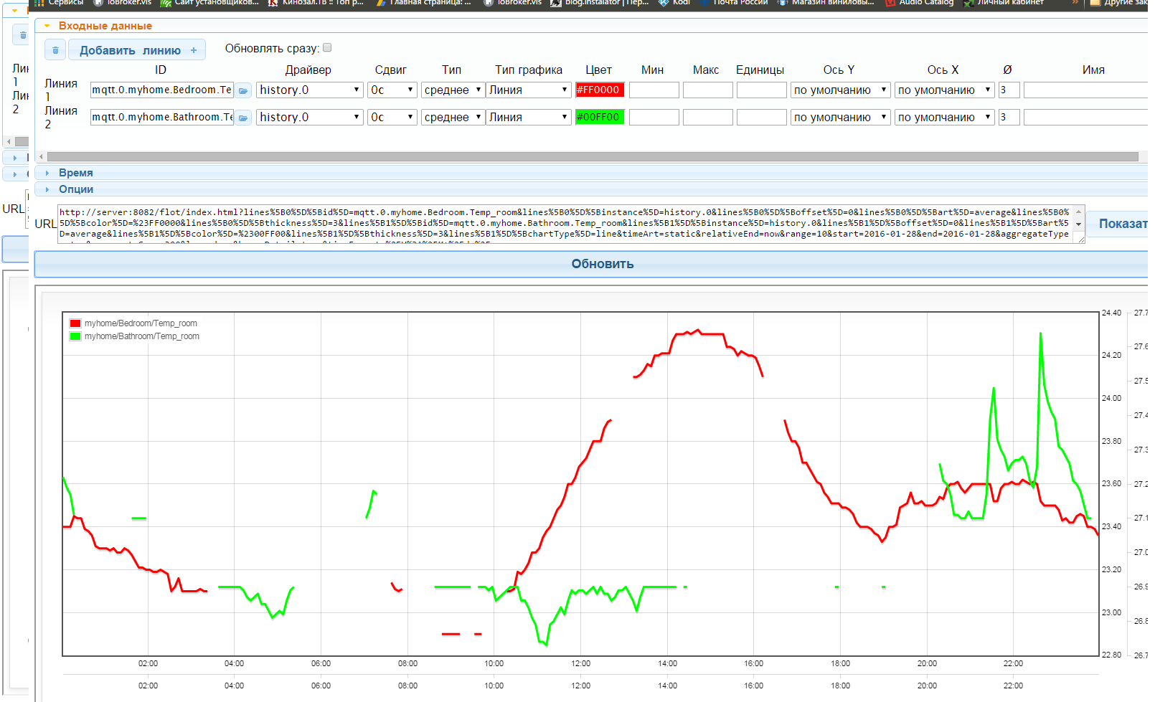Click the Единицы column header
Image resolution: width=1155 pixels, height=702 pixels.
(760, 70)
